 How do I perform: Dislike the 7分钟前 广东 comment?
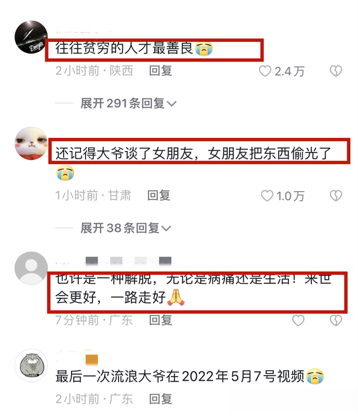point(336,320)
